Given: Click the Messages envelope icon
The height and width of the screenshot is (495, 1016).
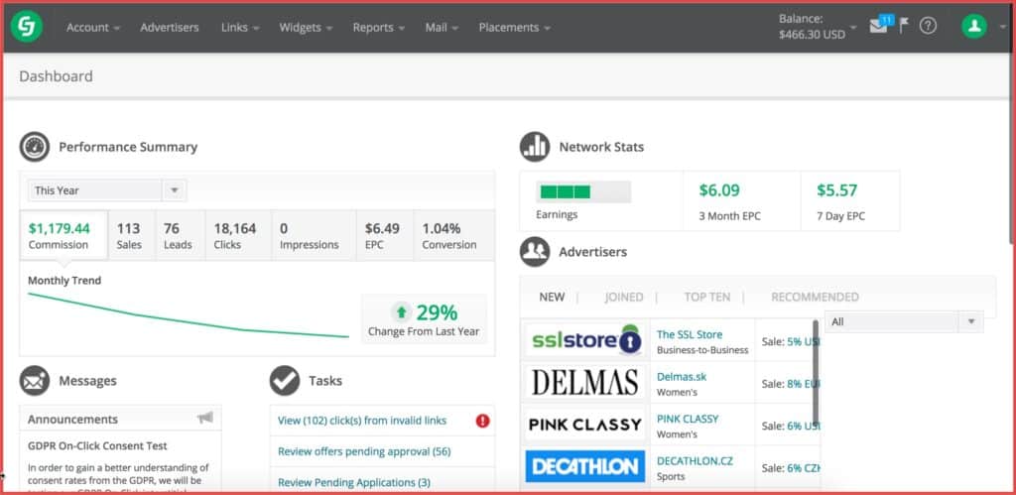Looking at the screenshot, I should [x=35, y=381].
